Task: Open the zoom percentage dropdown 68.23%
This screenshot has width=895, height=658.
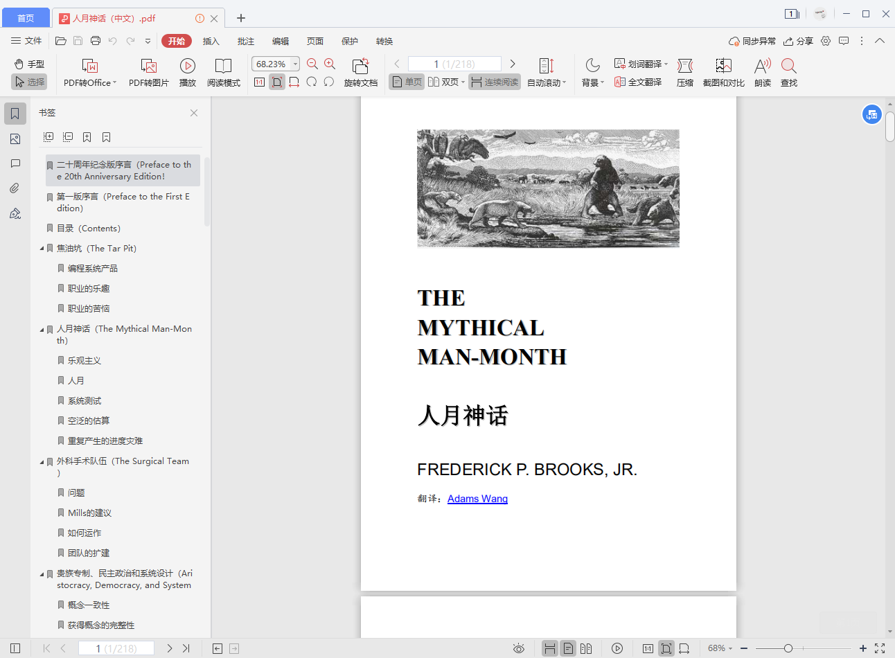Action: (x=295, y=64)
